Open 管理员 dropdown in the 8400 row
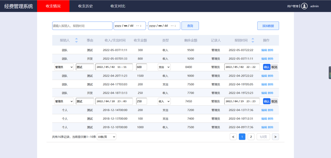Viewport: 331px width, 158px height. point(64,67)
